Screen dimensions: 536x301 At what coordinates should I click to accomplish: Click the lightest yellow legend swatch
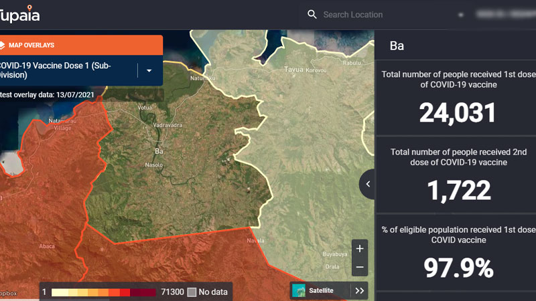58,292
